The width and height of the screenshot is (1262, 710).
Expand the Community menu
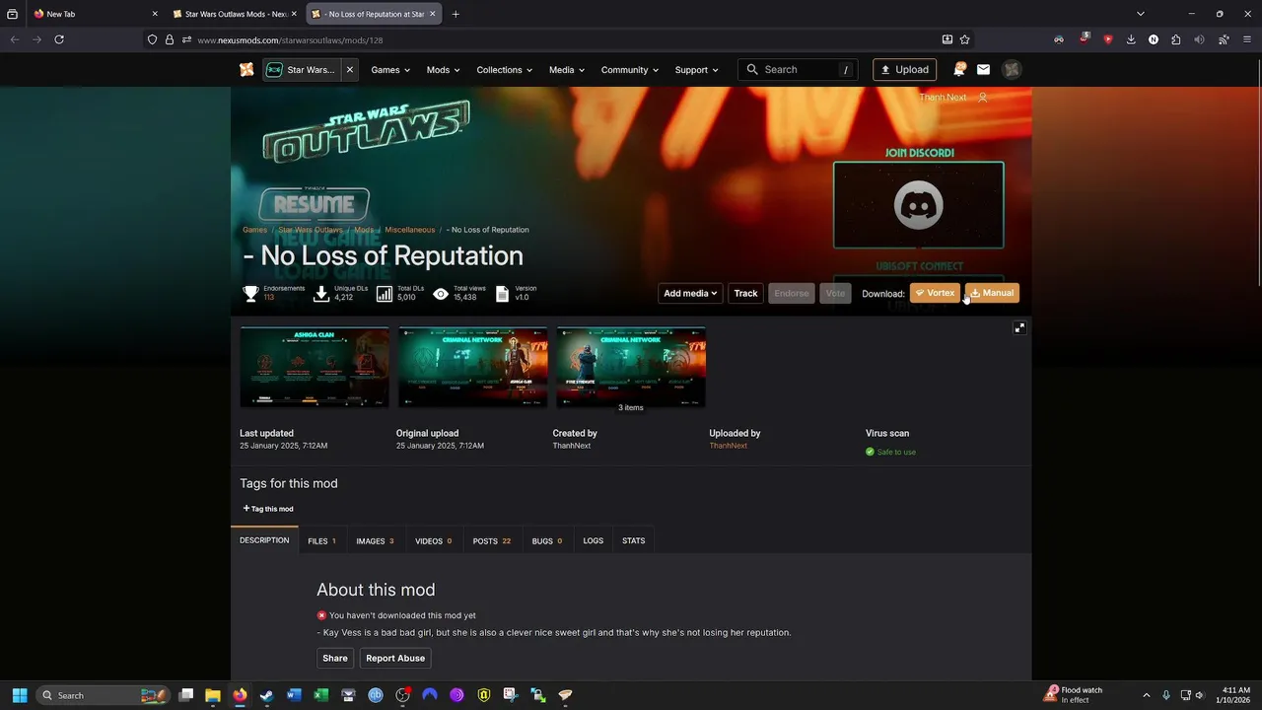[630, 70]
